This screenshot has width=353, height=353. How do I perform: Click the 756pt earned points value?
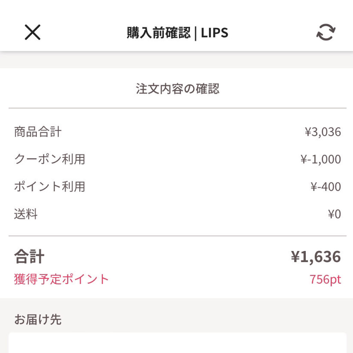[x=325, y=279]
